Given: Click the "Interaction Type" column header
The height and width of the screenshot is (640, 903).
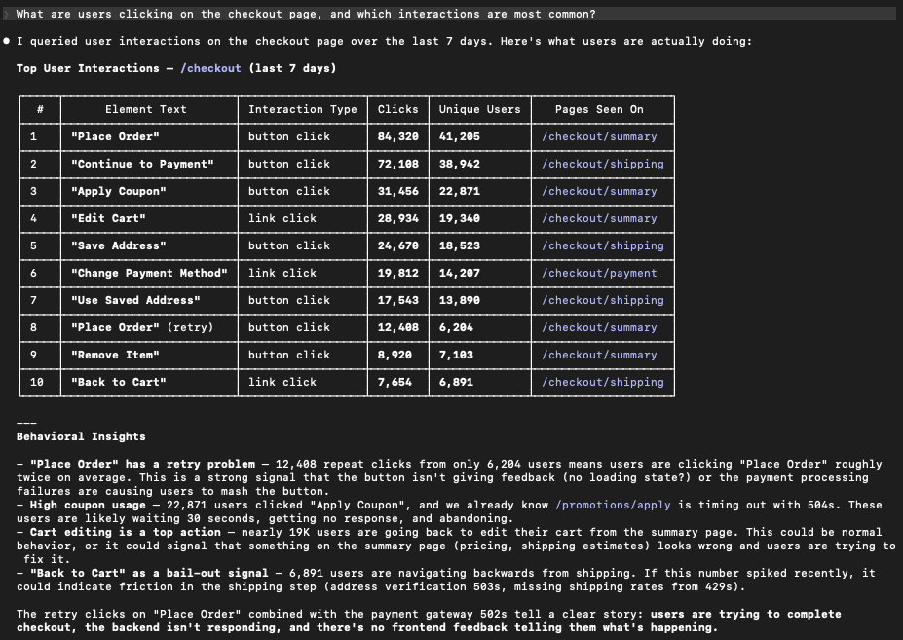Looking at the screenshot, I should 302,109.
